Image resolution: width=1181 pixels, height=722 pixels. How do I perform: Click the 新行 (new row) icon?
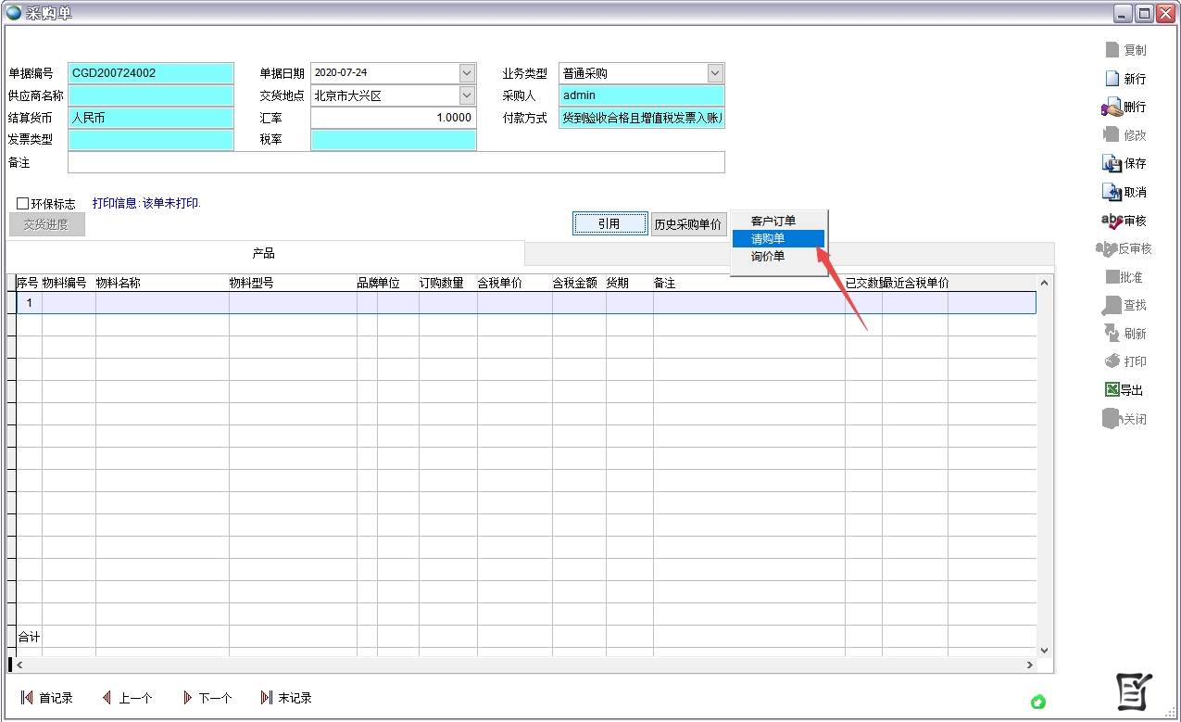tap(1112, 79)
